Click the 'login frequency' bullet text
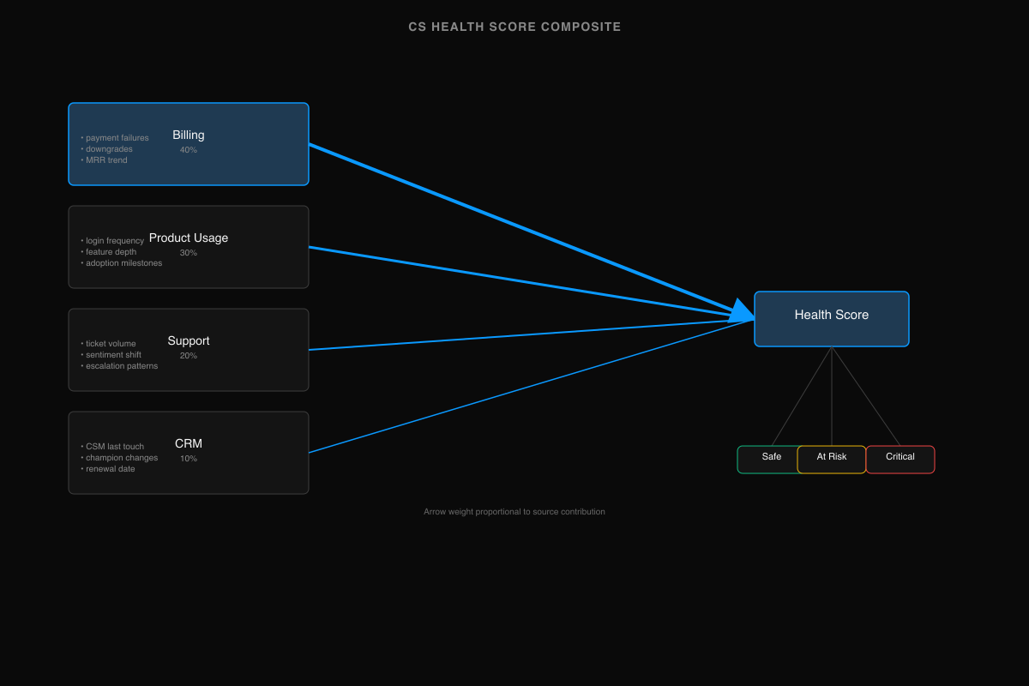 [112, 241]
